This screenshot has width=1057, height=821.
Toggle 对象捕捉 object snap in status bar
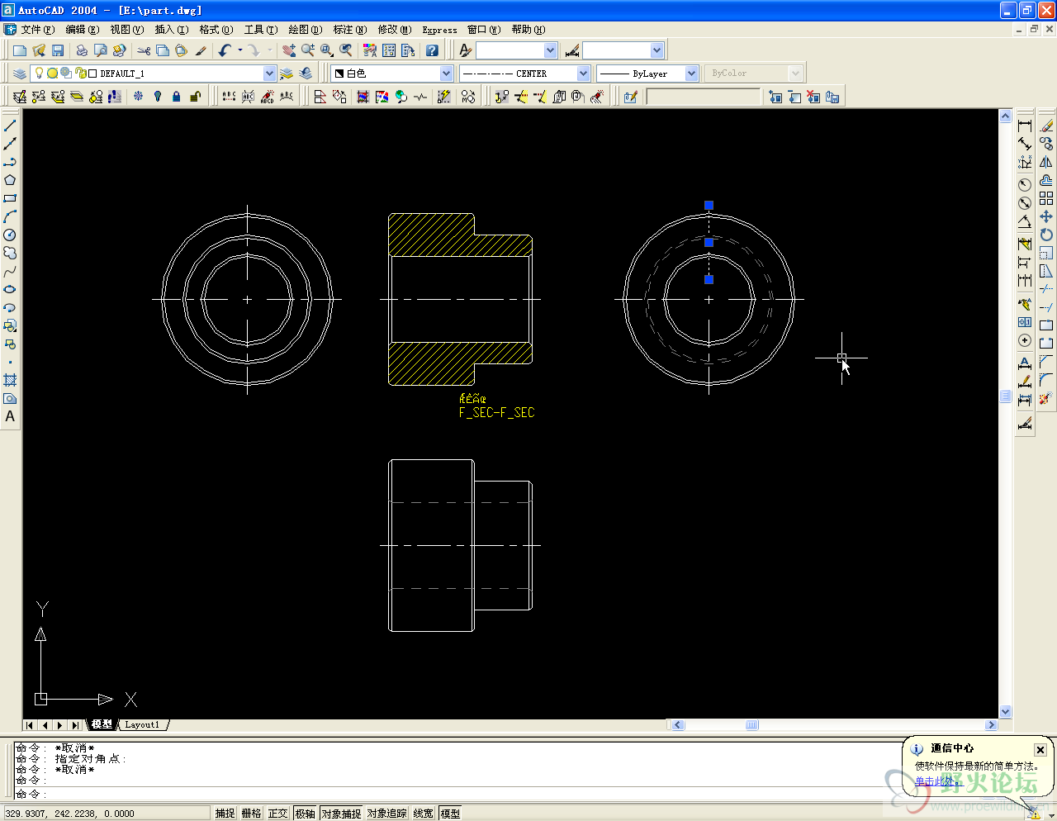[x=341, y=814]
